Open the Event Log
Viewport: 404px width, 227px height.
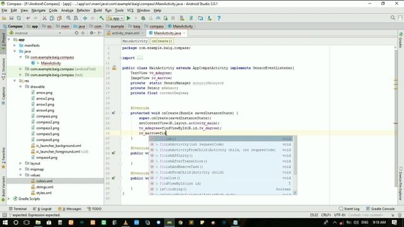349,209
